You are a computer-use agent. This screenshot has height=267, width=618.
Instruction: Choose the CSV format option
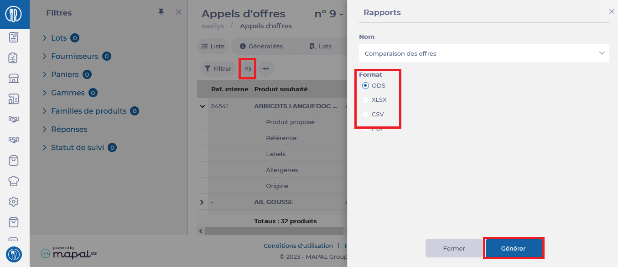(365, 114)
